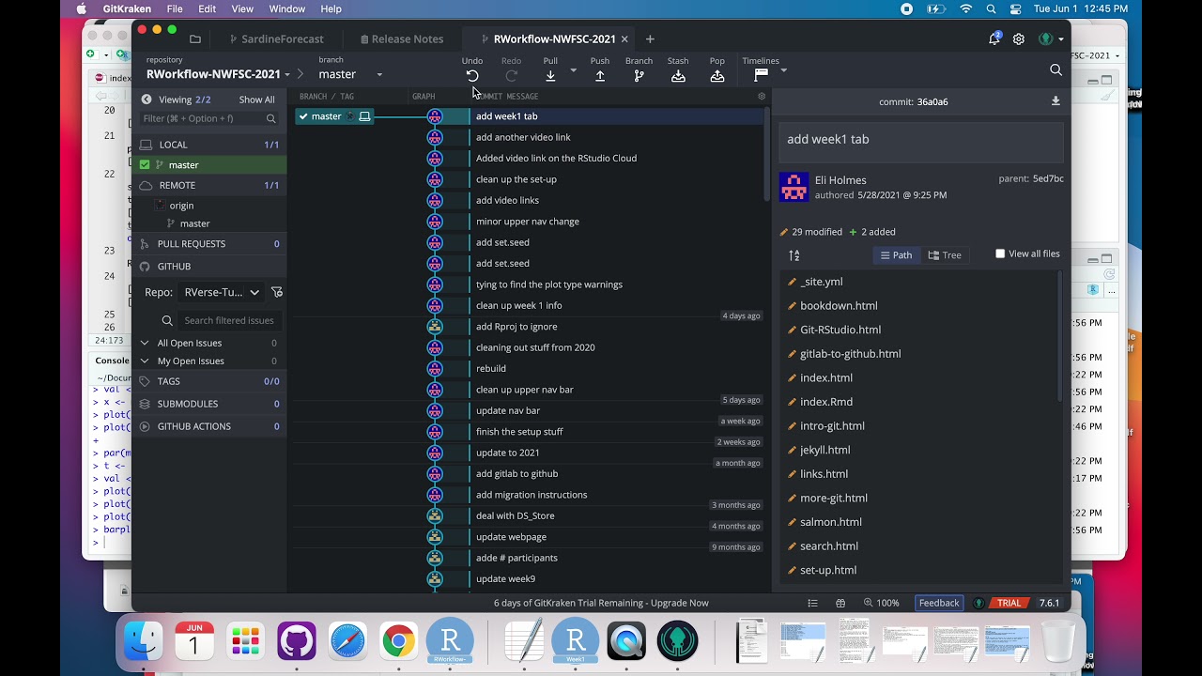Open the repository folder icon
Screen dimensions: 1202x676
pos(195,39)
